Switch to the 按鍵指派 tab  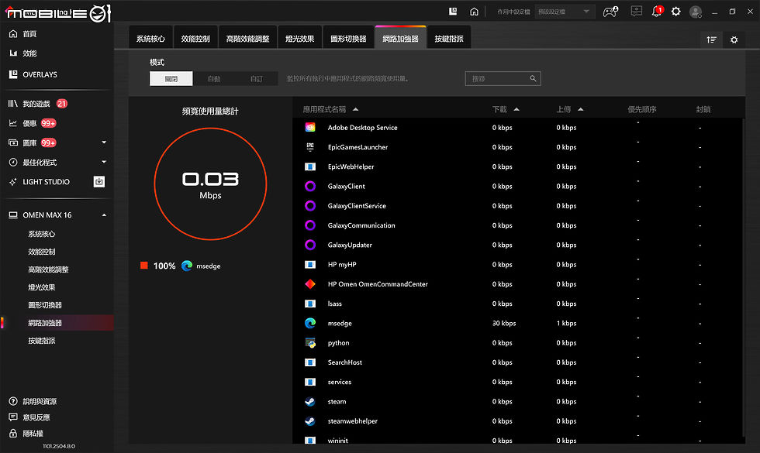pyautogui.click(x=449, y=38)
